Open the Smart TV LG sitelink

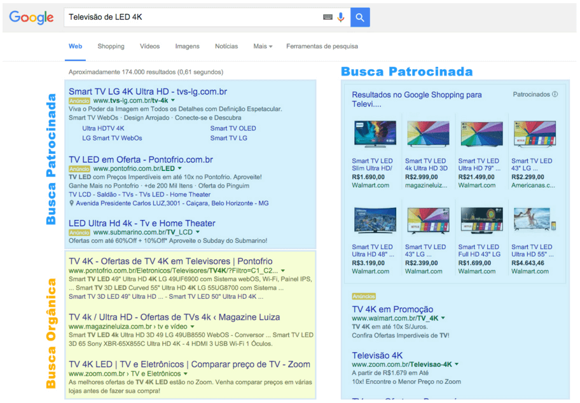coord(228,138)
